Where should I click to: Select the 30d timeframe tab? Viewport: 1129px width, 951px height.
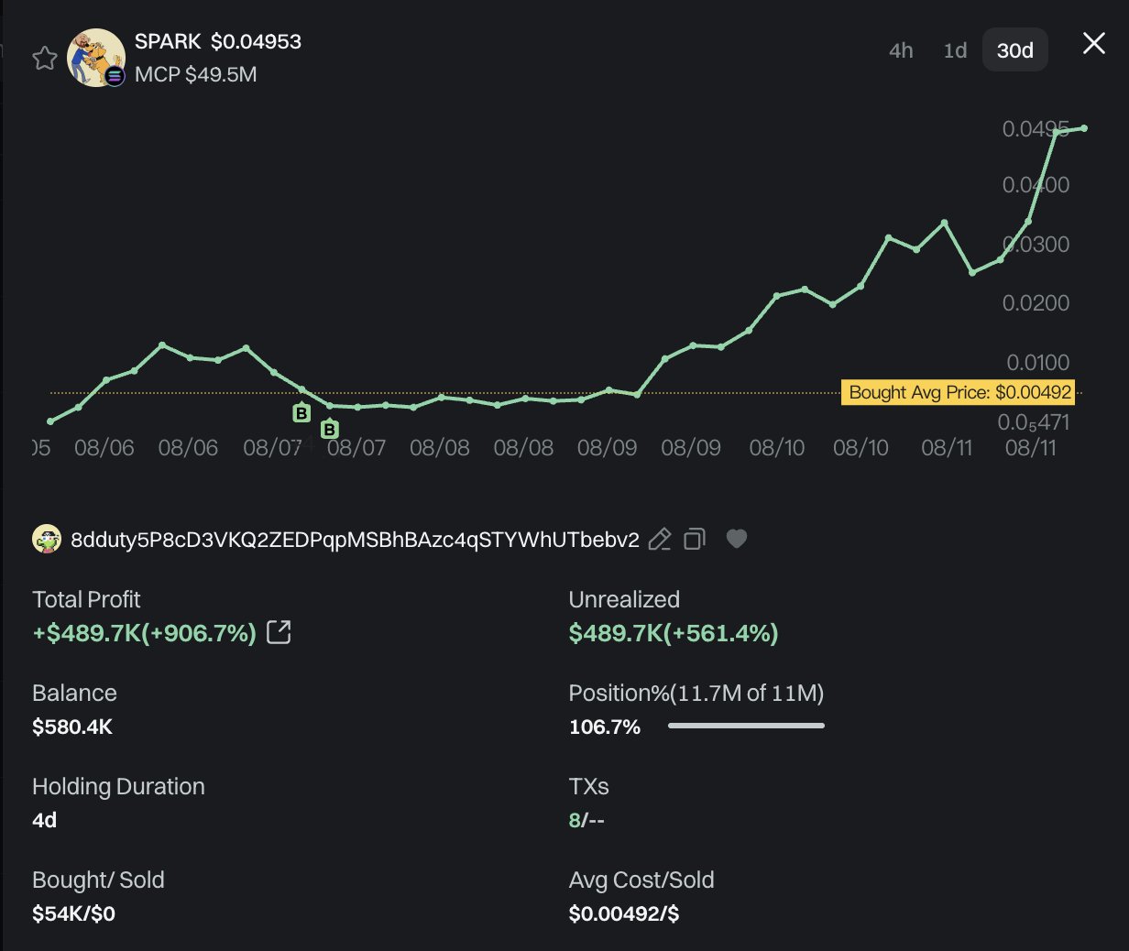(x=1015, y=50)
